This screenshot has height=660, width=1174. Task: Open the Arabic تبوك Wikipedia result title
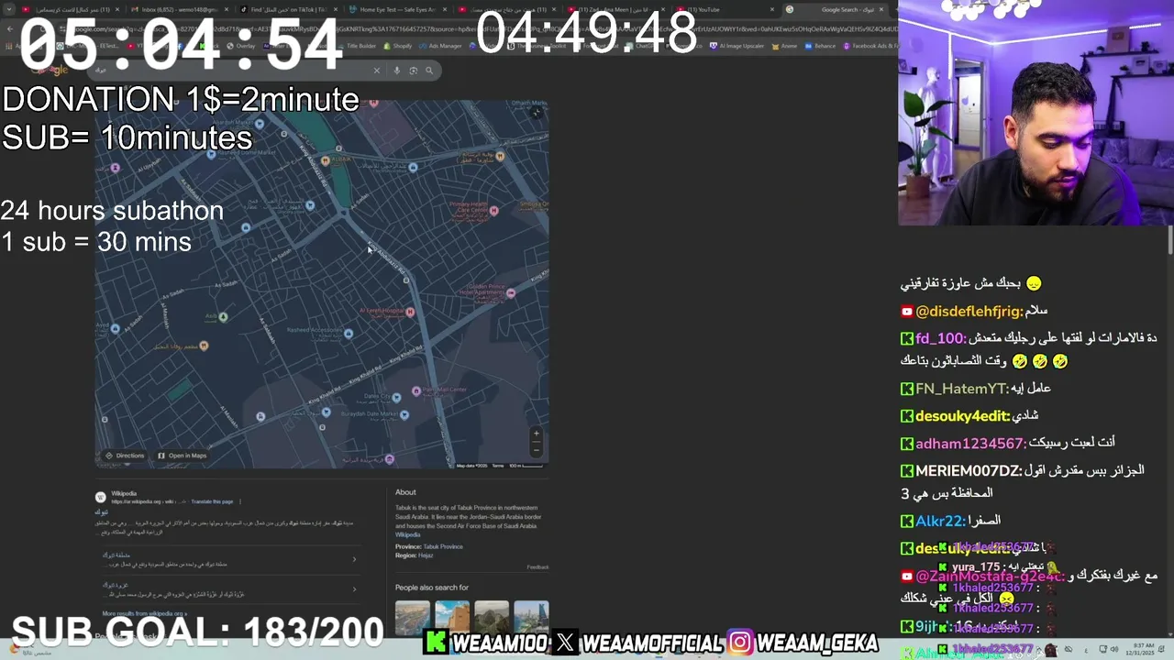click(x=102, y=512)
